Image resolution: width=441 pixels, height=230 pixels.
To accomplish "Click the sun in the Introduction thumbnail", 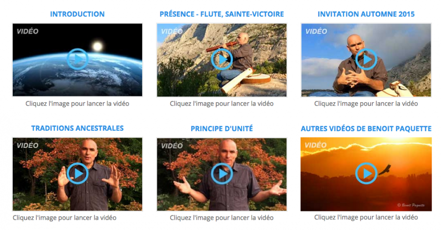I will tap(98, 46).
